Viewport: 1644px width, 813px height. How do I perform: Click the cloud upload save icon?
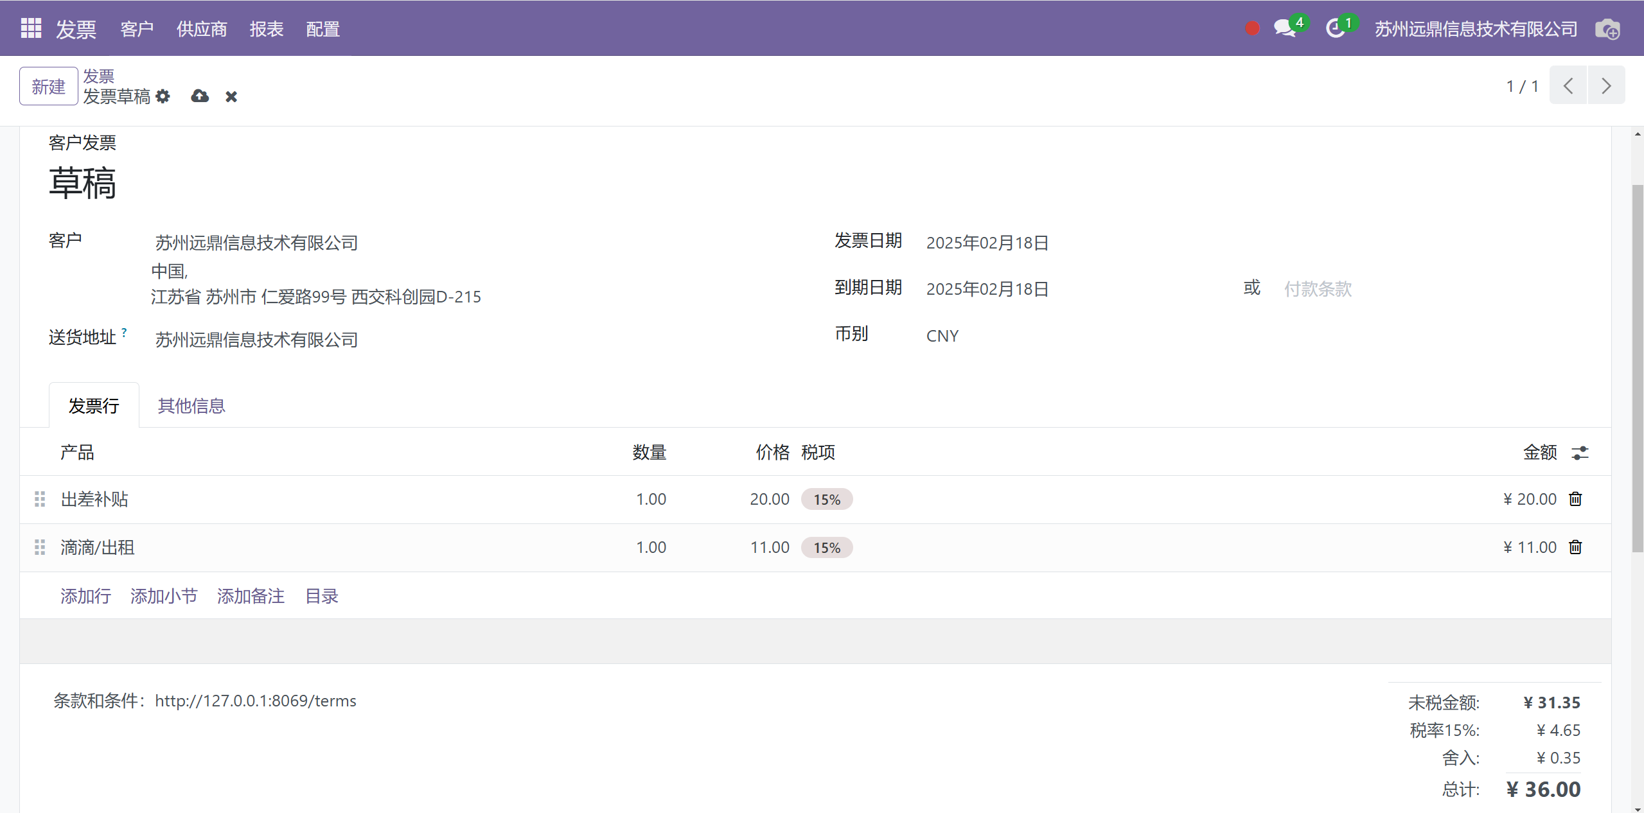[x=200, y=96]
